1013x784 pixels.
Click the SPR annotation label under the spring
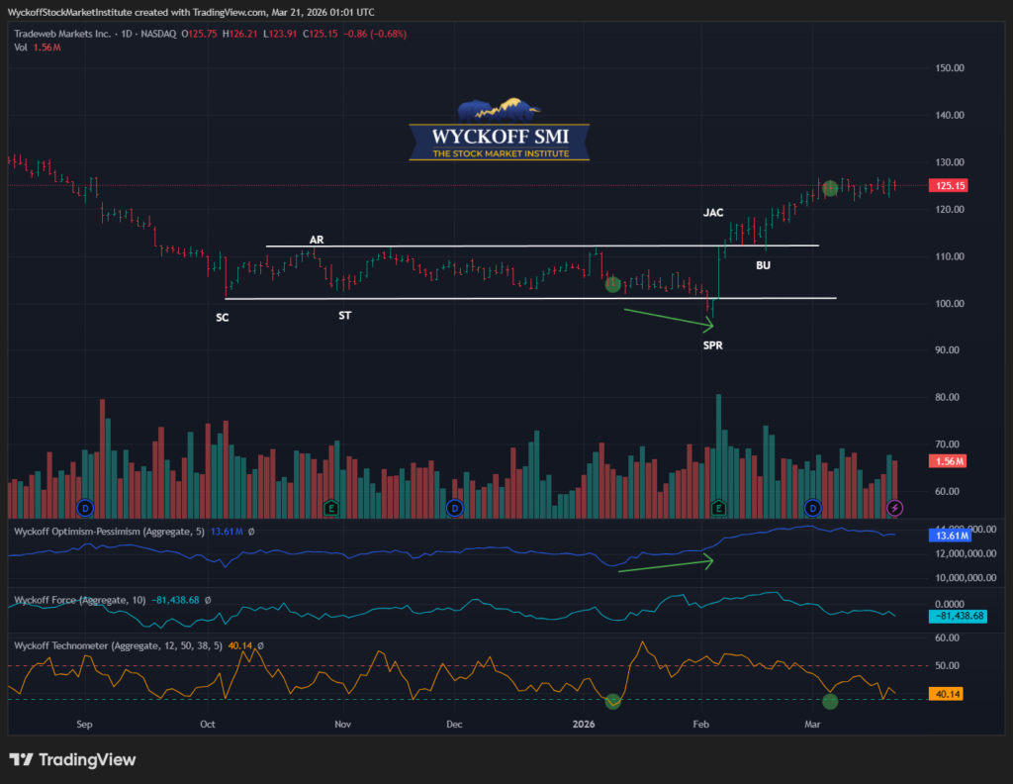pyautogui.click(x=712, y=344)
